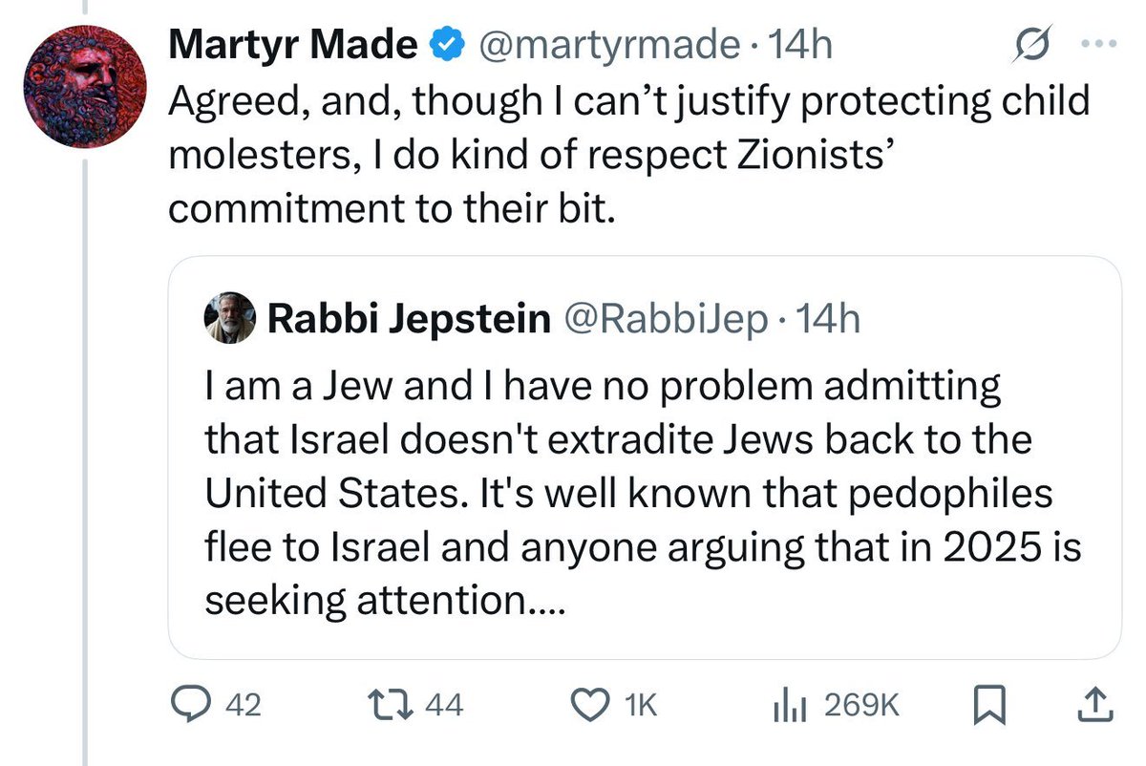1146x766 pixels.
Task: Open the quoted tweet's 14h timestamp
Action: click(828, 319)
